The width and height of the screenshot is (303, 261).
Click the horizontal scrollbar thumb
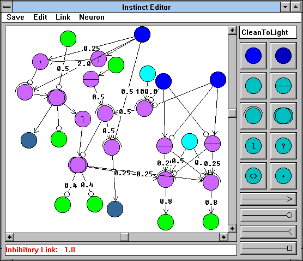click(124, 237)
